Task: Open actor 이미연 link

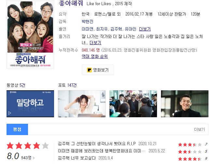Action: (x=87, y=29)
